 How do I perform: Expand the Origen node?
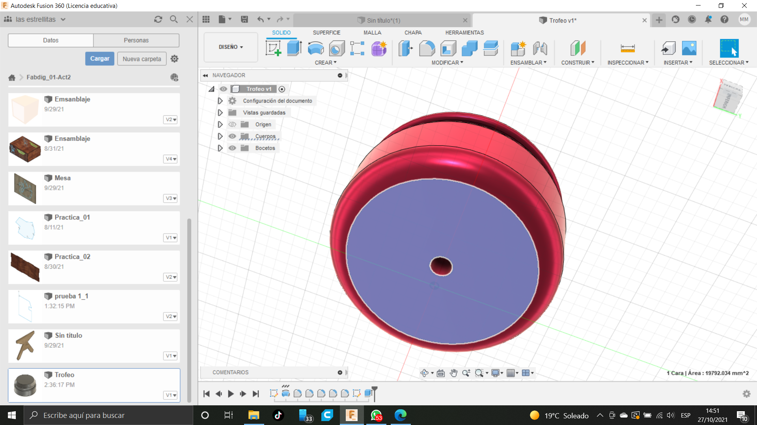[x=220, y=124]
